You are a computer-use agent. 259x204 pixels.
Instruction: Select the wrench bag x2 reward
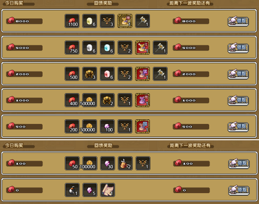(125, 163)
